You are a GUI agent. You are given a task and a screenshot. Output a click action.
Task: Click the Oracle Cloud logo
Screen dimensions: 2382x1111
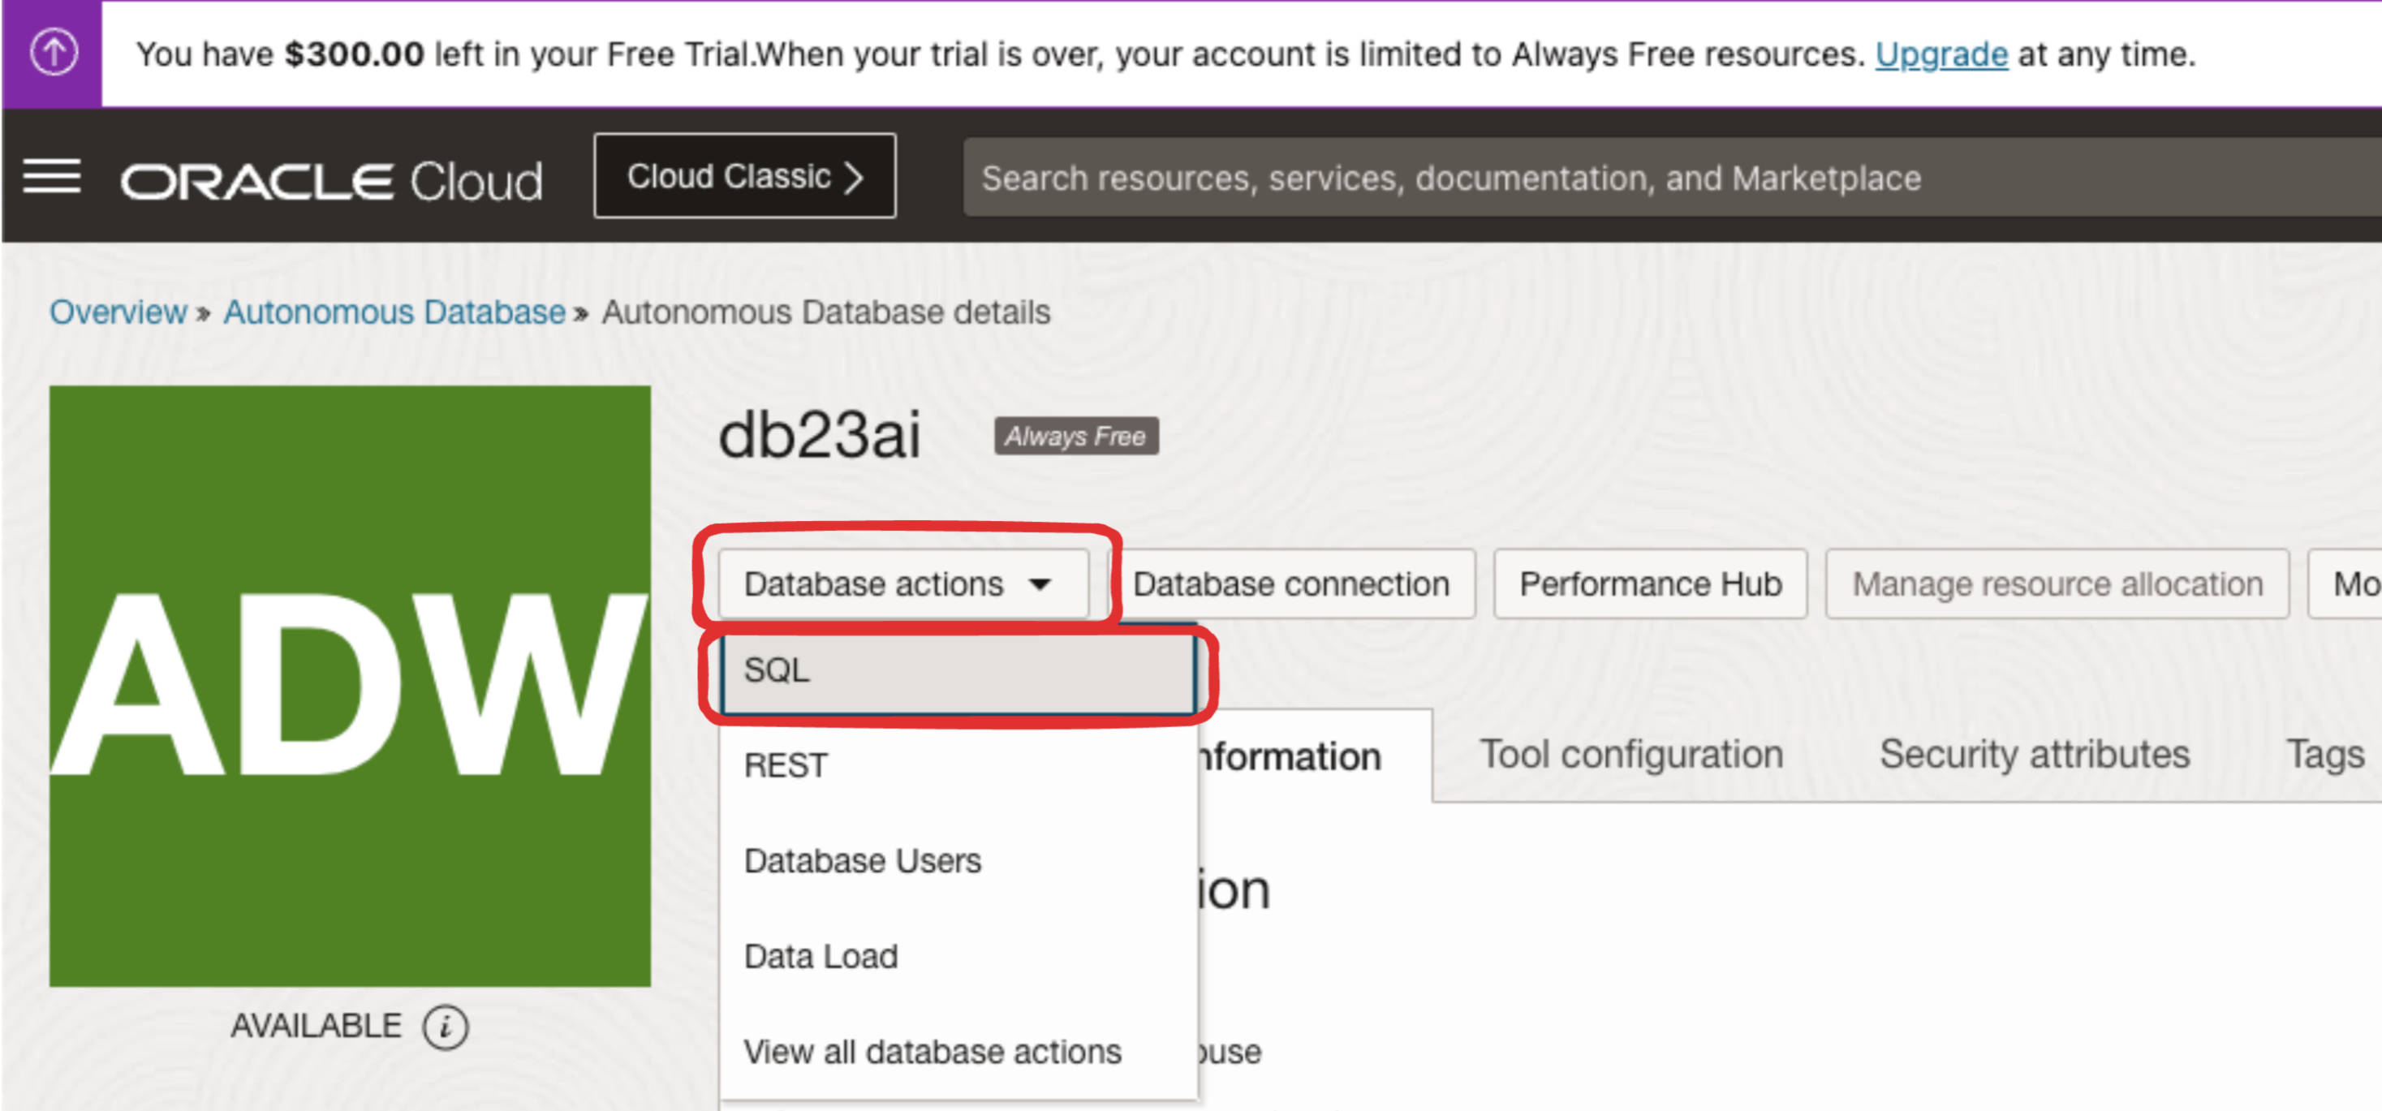331,179
